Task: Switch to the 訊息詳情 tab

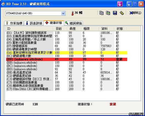Action: tap(34, 23)
